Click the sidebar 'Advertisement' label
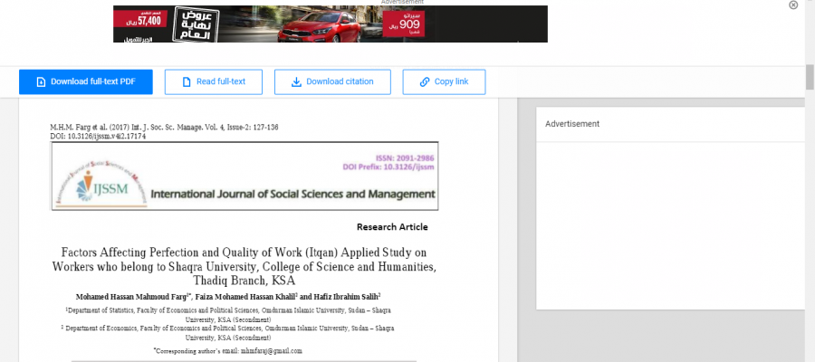 pos(572,124)
